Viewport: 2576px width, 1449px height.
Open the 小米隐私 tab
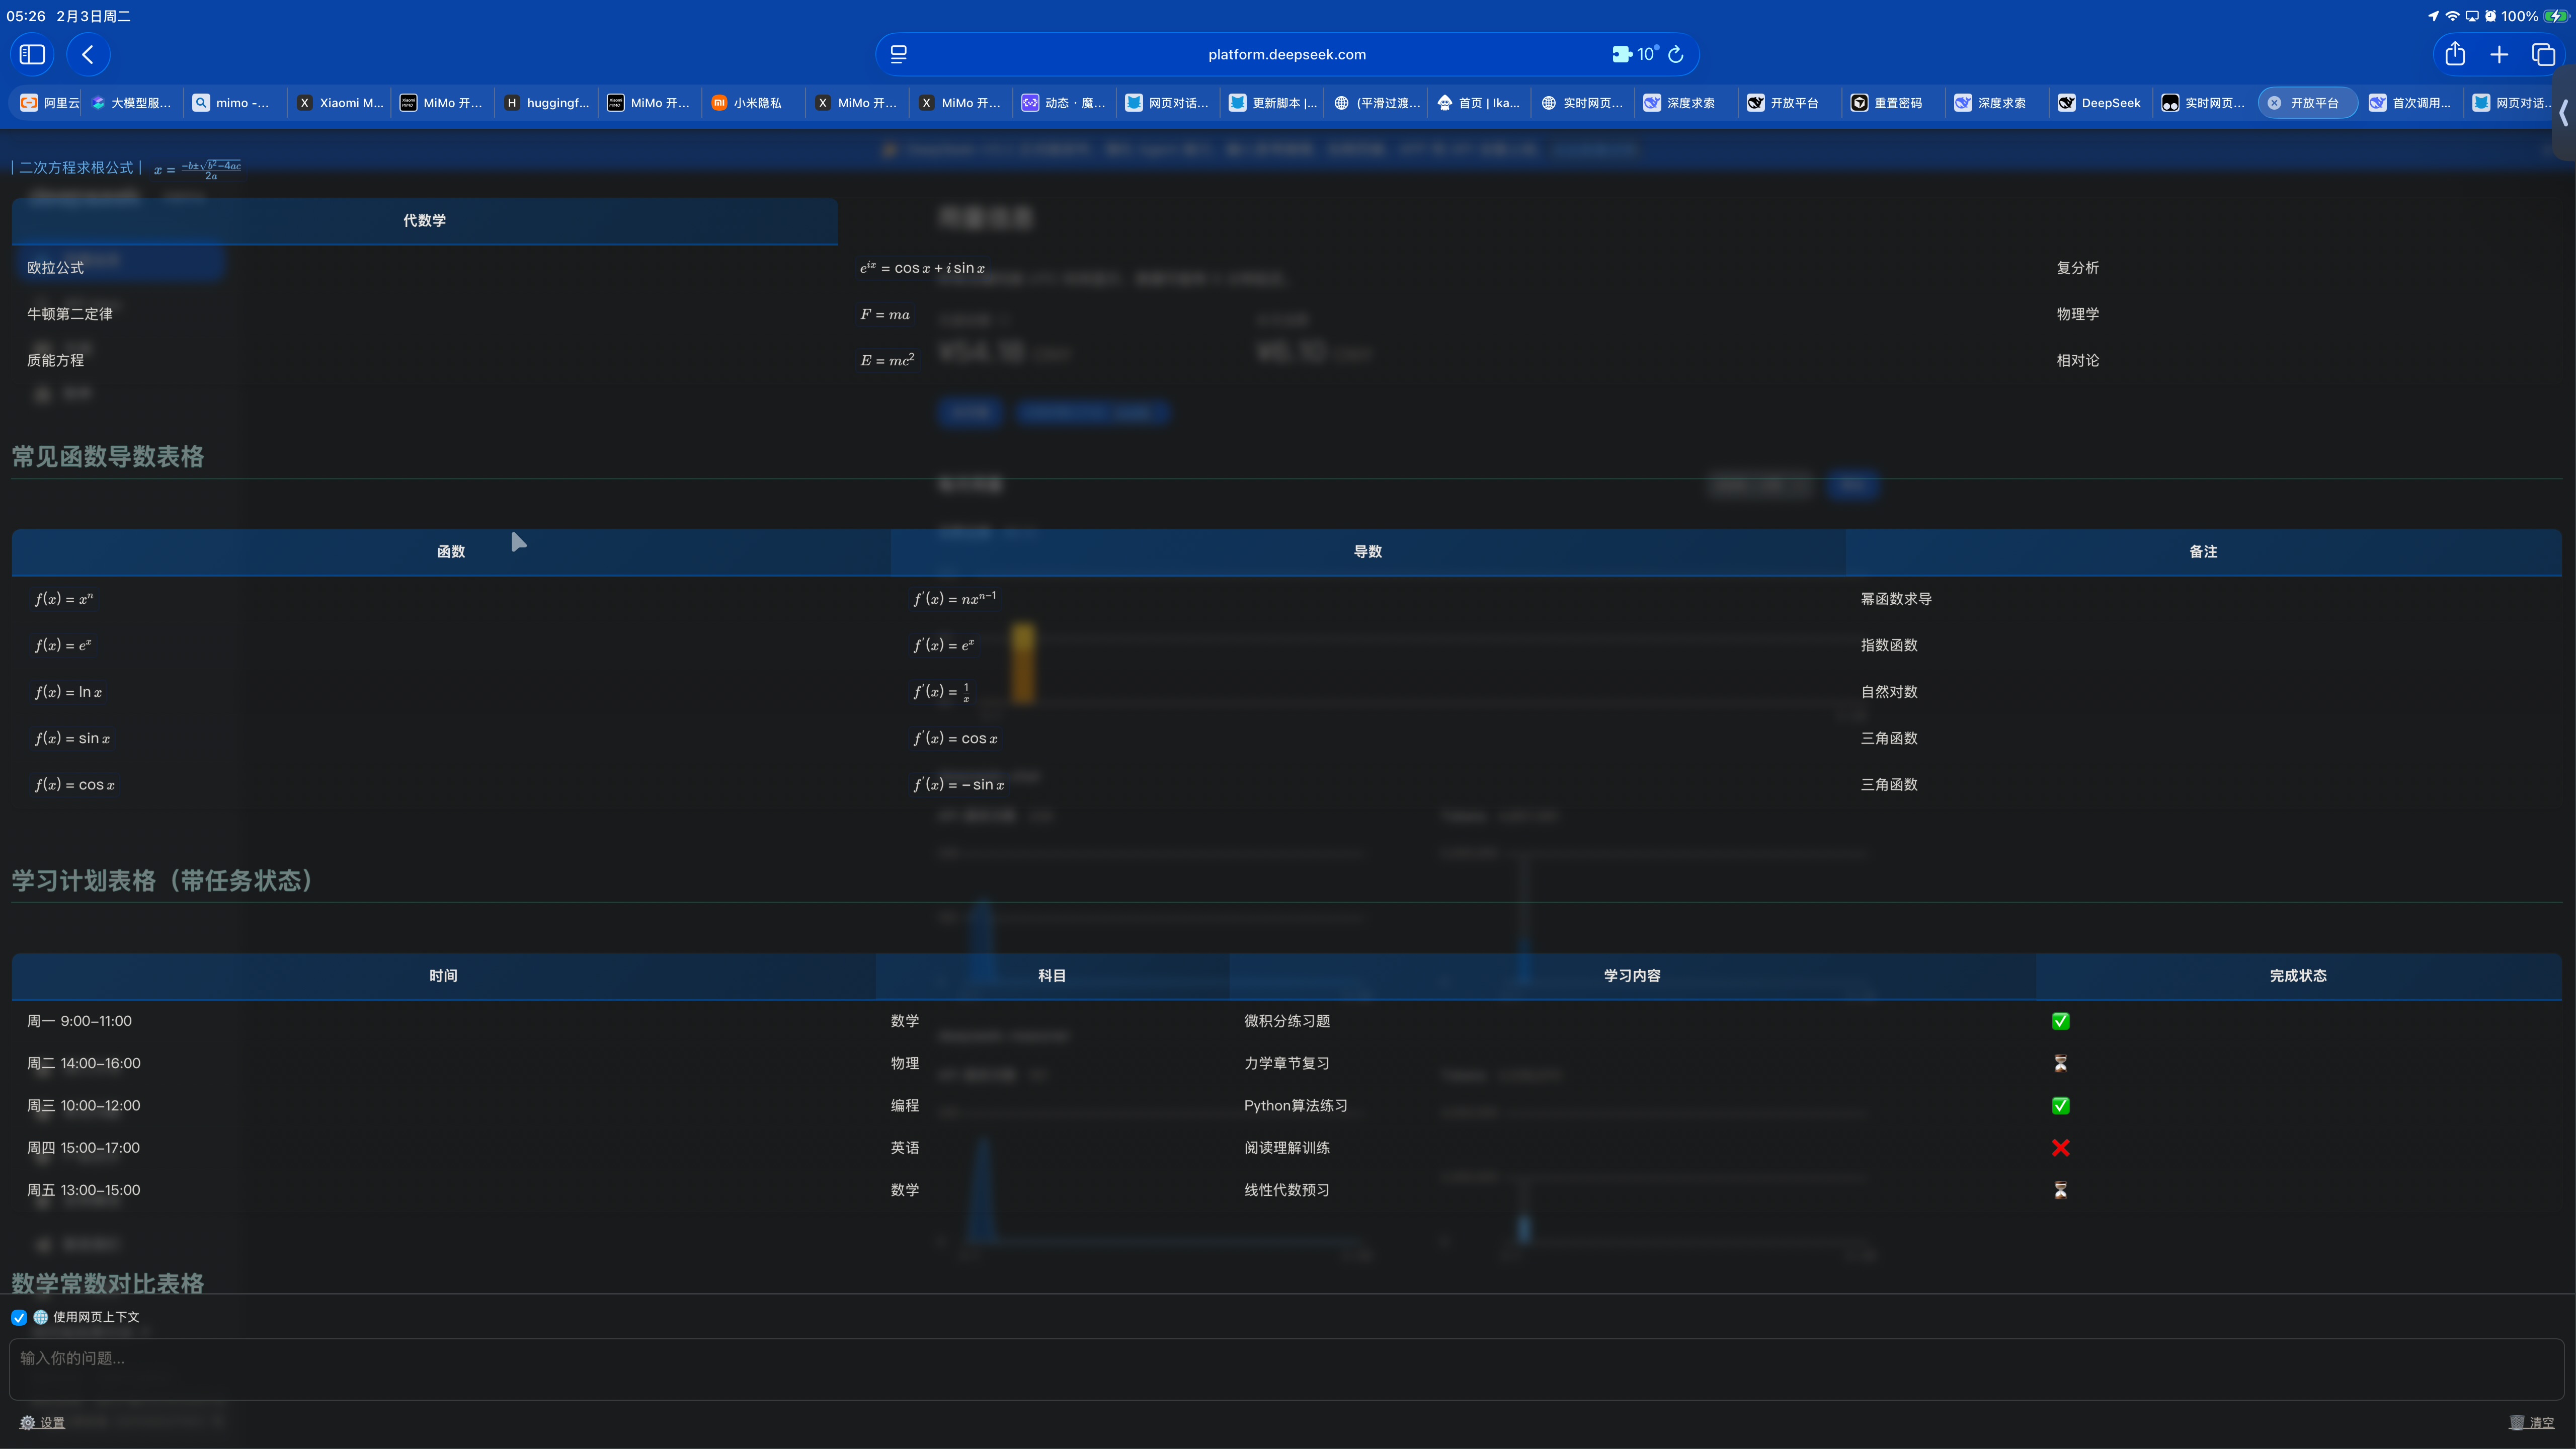coord(756,103)
